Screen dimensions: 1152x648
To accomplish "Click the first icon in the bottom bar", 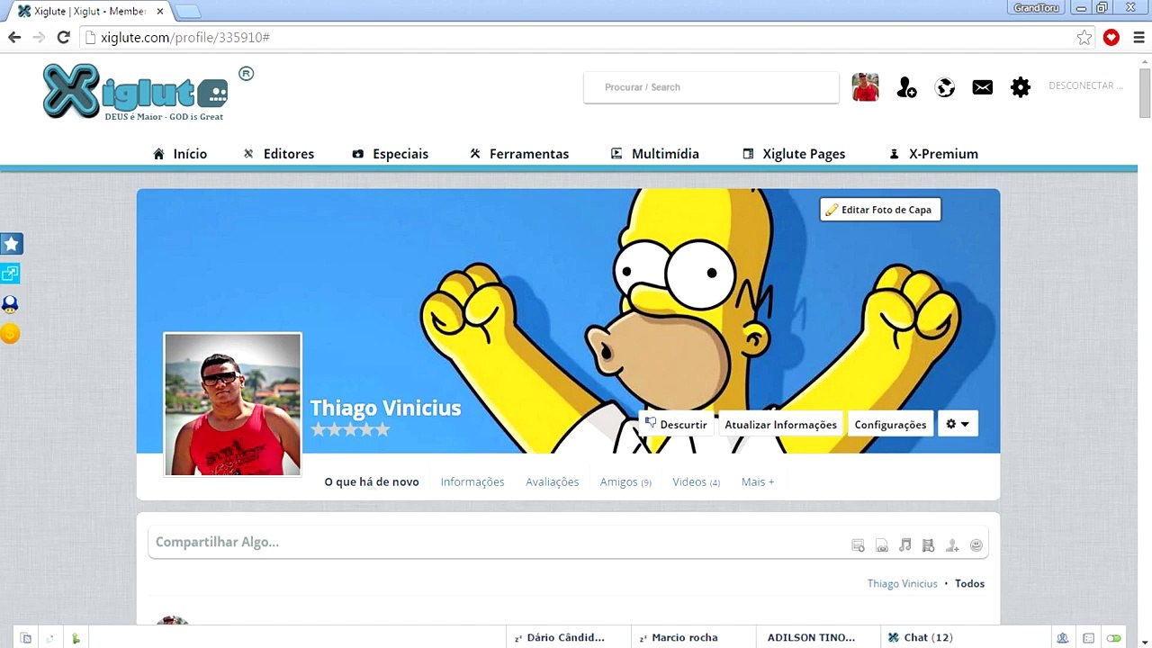I will pyautogui.click(x=26, y=638).
